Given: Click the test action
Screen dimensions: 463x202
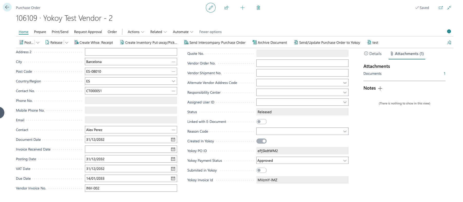Looking at the screenshot, I should (373, 42).
